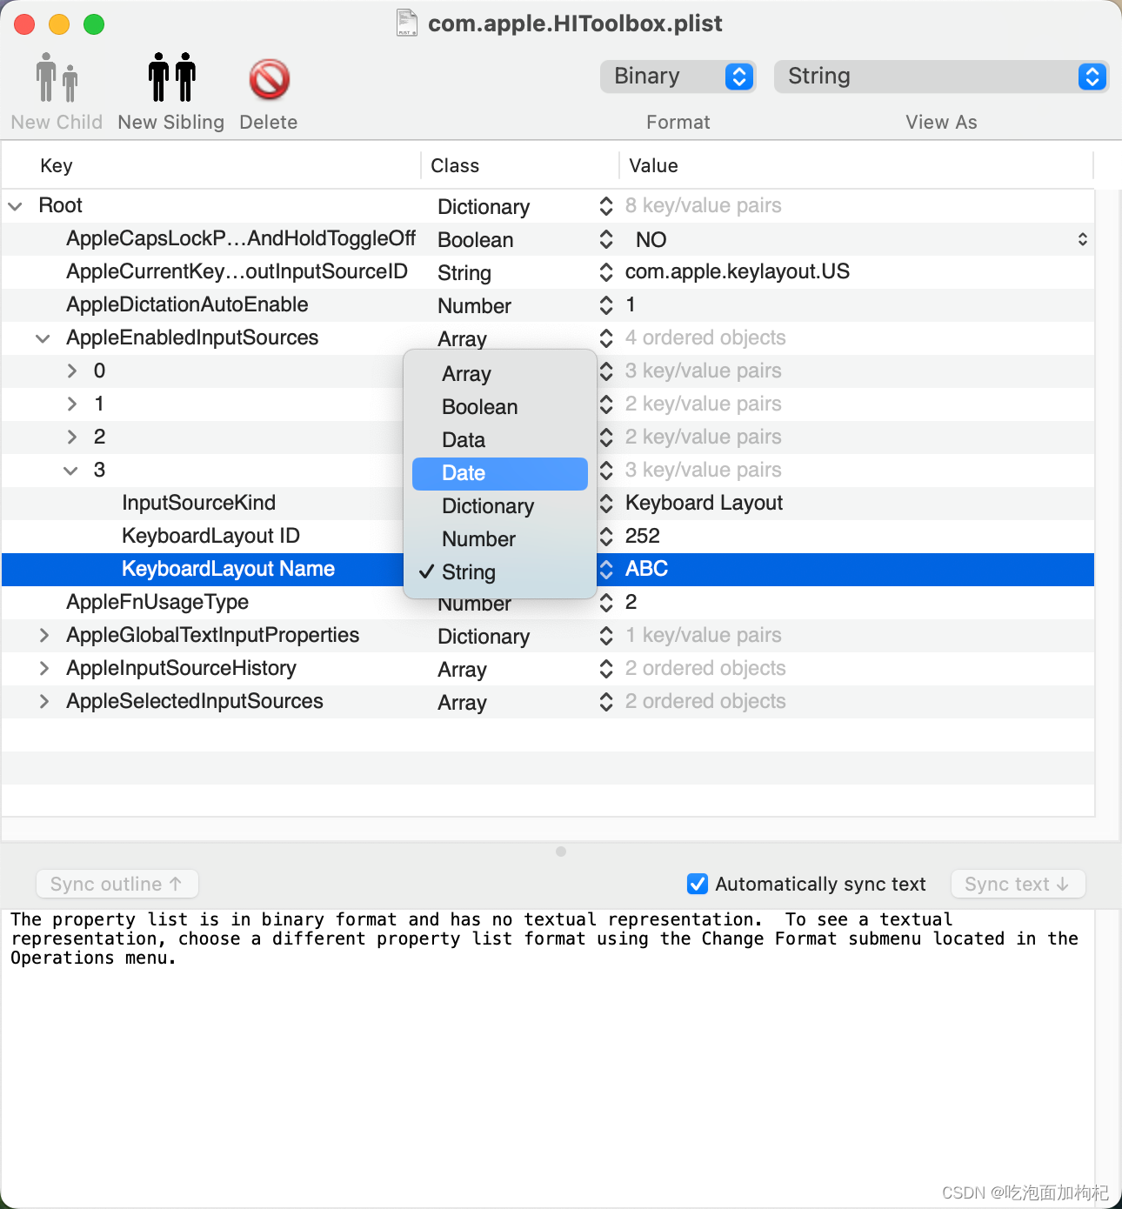1122x1209 pixels.
Task: Select the KeyboardLayout ID key row
Action: pos(210,536)
